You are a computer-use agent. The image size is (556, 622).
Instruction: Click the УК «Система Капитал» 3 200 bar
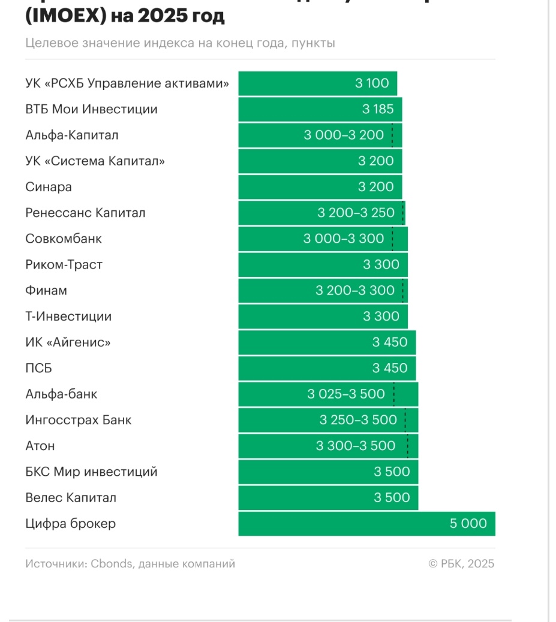[320, 161]
